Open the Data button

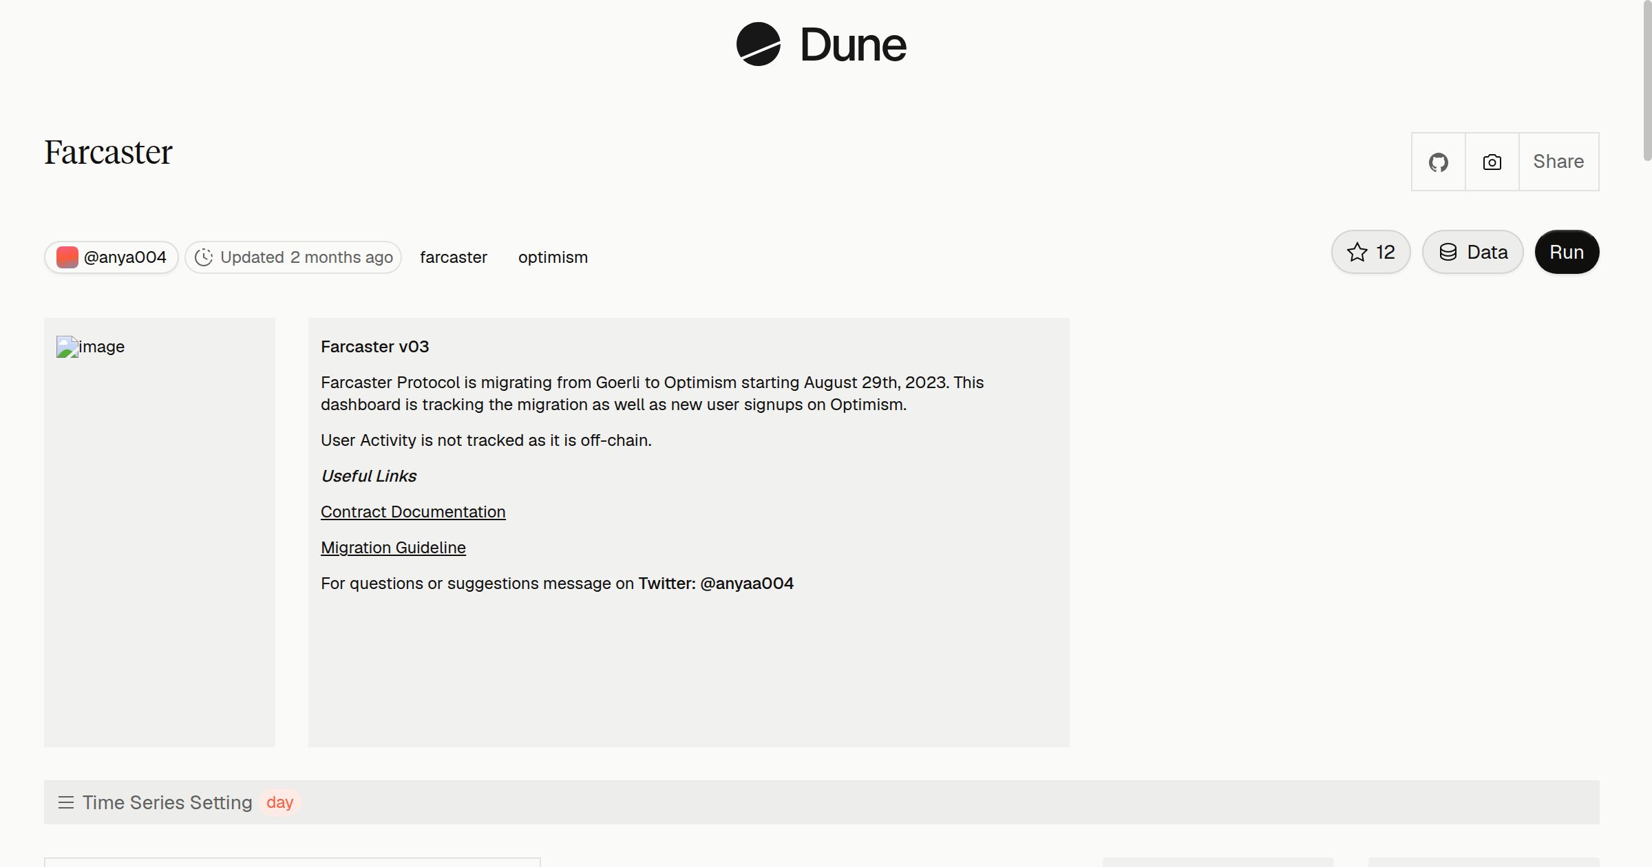pyautogui.click(x=1472, y=252)
